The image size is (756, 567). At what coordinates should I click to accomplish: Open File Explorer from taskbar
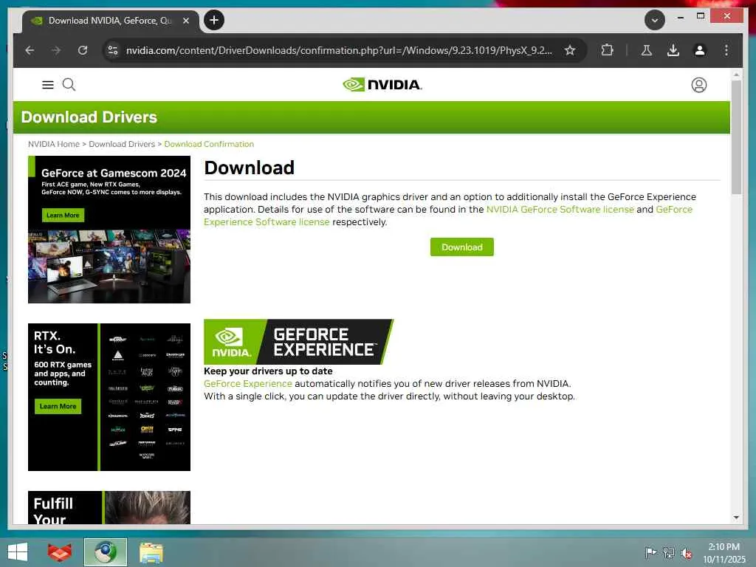pos(151,552)
